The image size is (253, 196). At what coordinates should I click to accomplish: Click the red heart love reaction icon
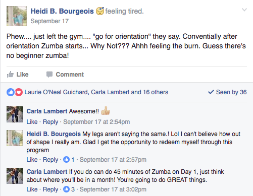(x=19, y=92)
